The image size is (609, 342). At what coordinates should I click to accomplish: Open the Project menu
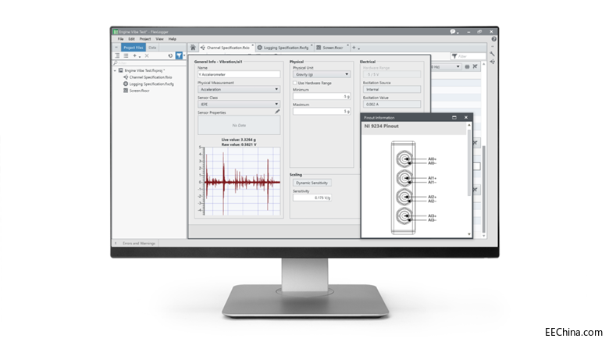pyautogui.click(x=145, y=39)
